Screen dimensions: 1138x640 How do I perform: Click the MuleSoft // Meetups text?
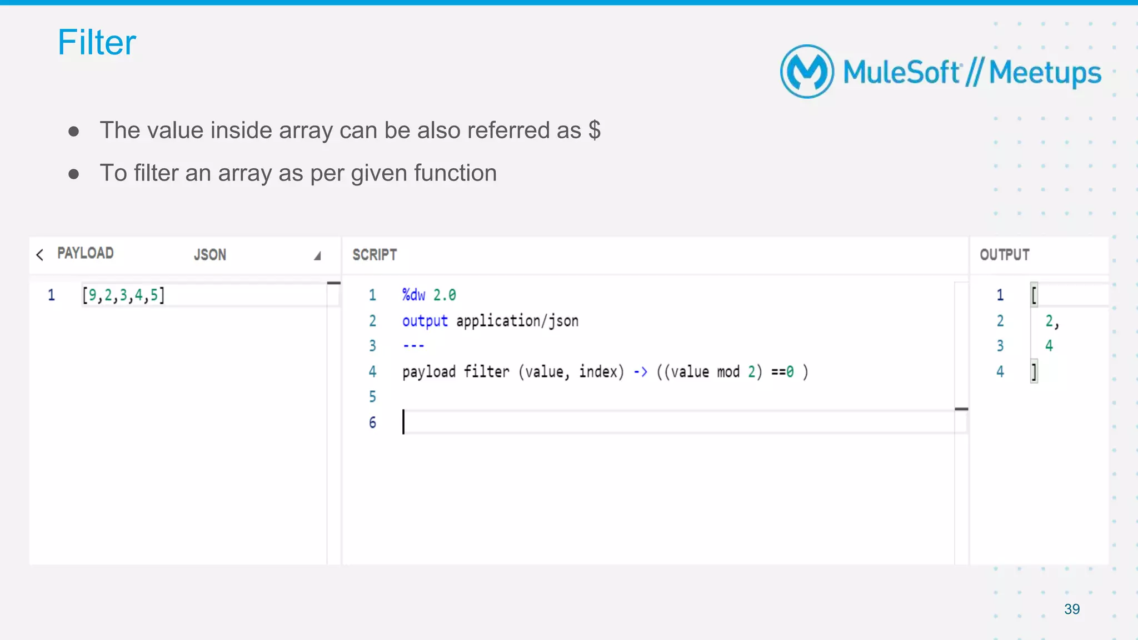pos(972,72)
